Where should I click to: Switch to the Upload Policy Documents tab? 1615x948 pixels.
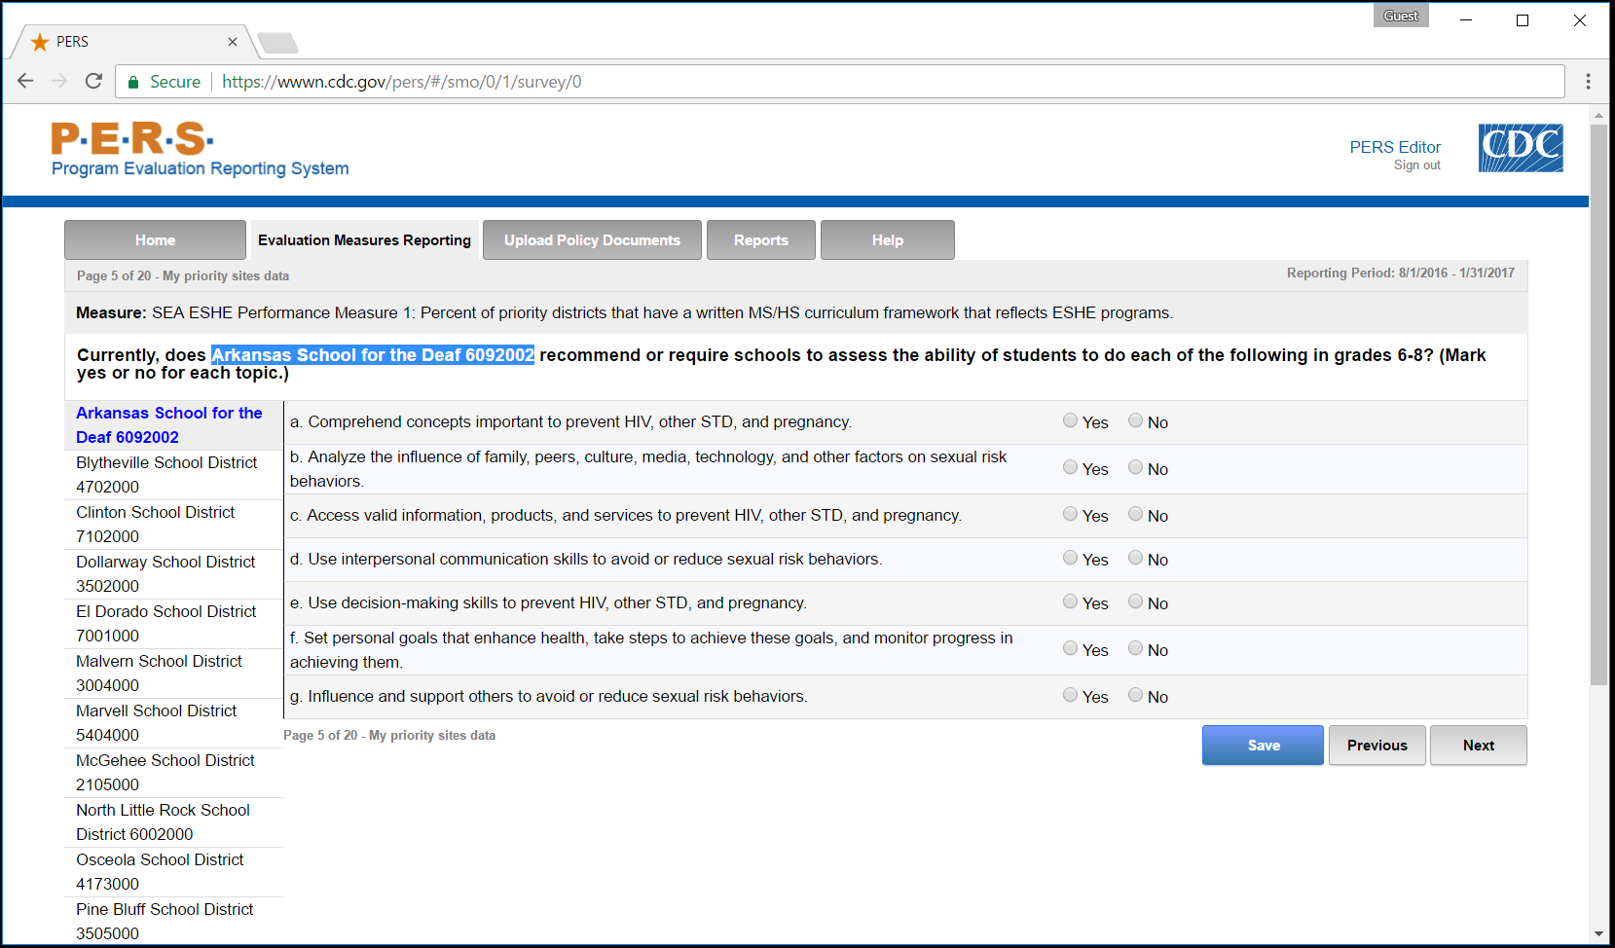[592, 240]
